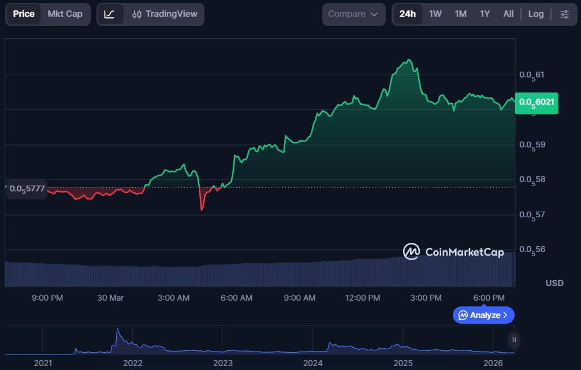Open the chart settings sliders icon
This screenshot has height=370, width=581.
tap(564, 14)
